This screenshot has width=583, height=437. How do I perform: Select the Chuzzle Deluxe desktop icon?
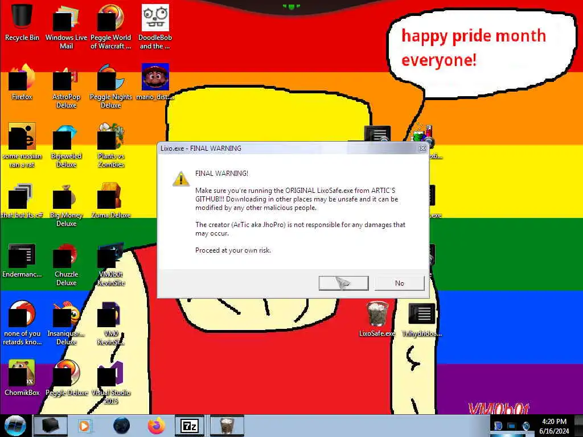(x=66, y=264)
